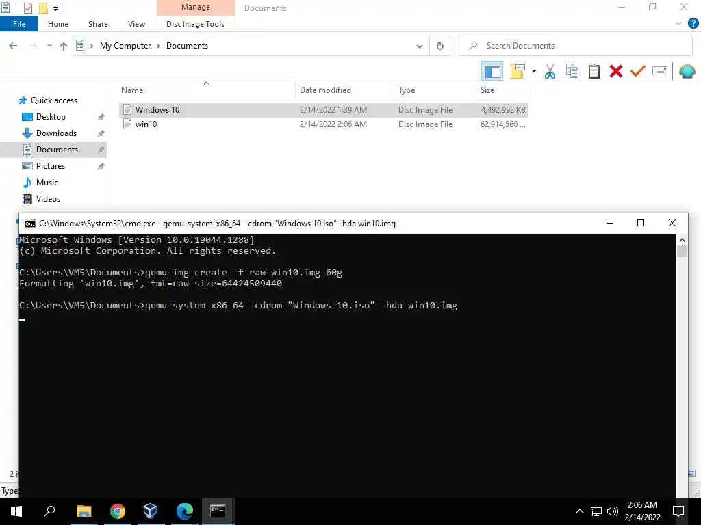Screen dimensions: 701x525
Task: Click the Paste clipboard icon
Action: 594,71
